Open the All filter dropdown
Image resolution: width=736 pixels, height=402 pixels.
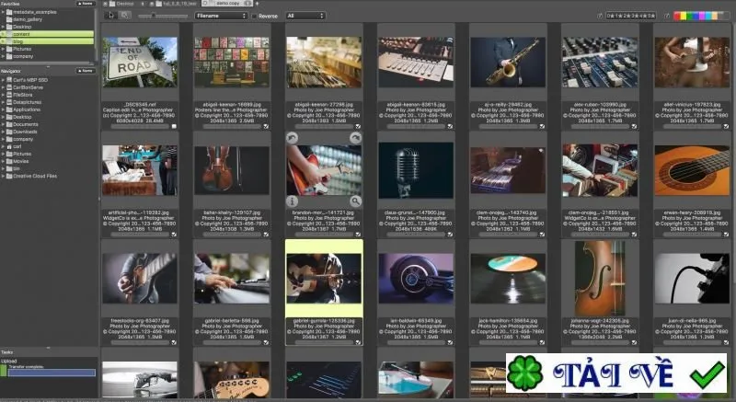(305, 16)
